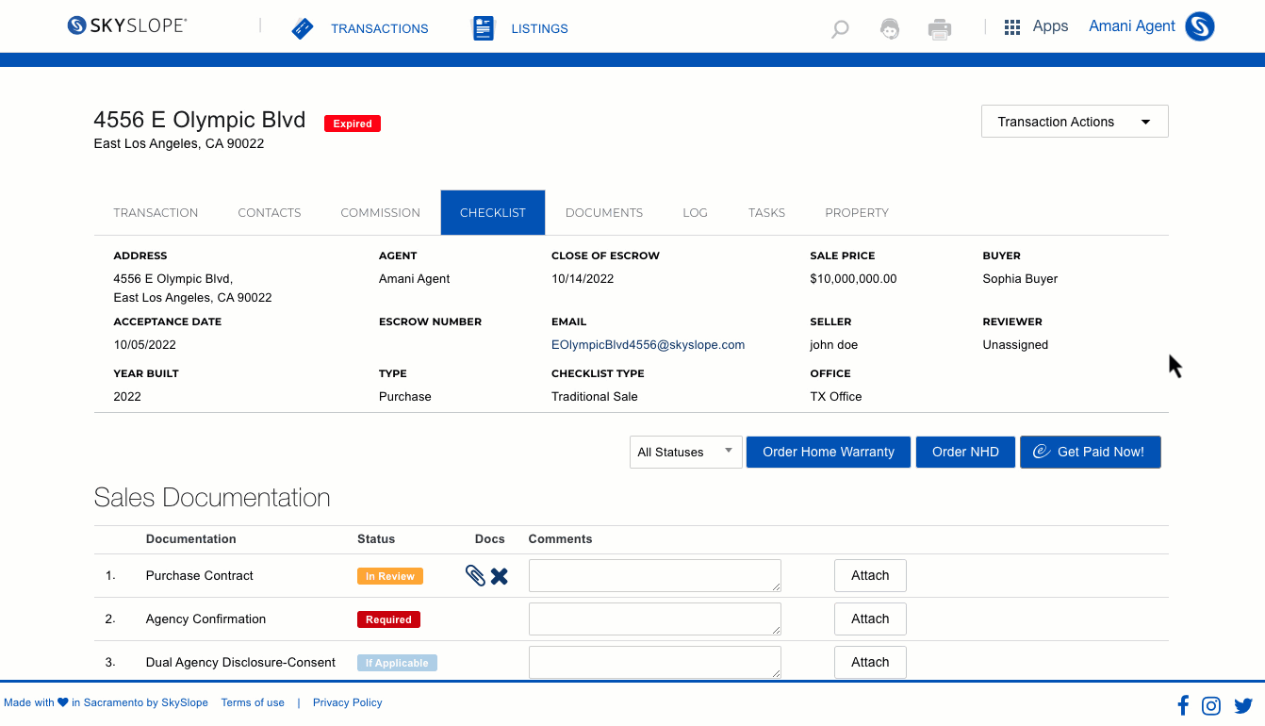Focus Purchase Contract comments field
1265x726 pixels.
point(655,575)
